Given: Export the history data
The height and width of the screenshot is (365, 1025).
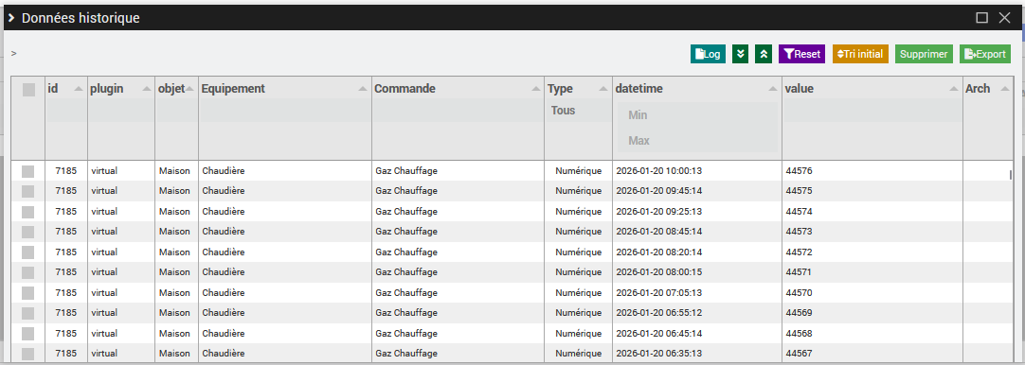Looking at the screenshot, I should click(x=985, y=54).
